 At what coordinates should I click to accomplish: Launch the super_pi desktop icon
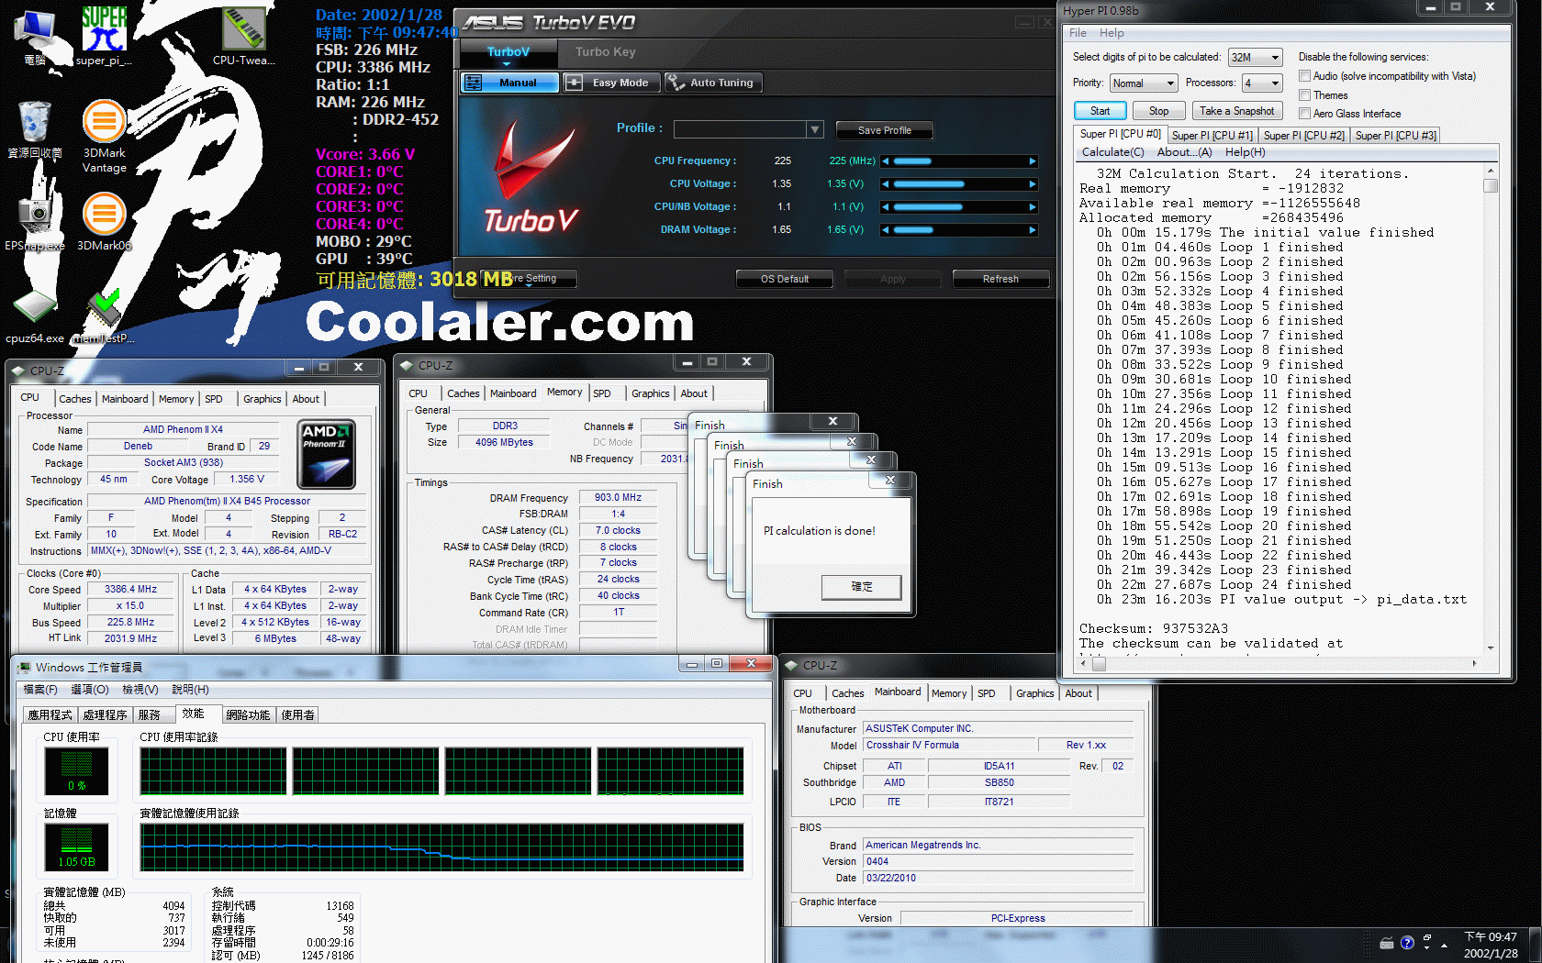(104, 31)
